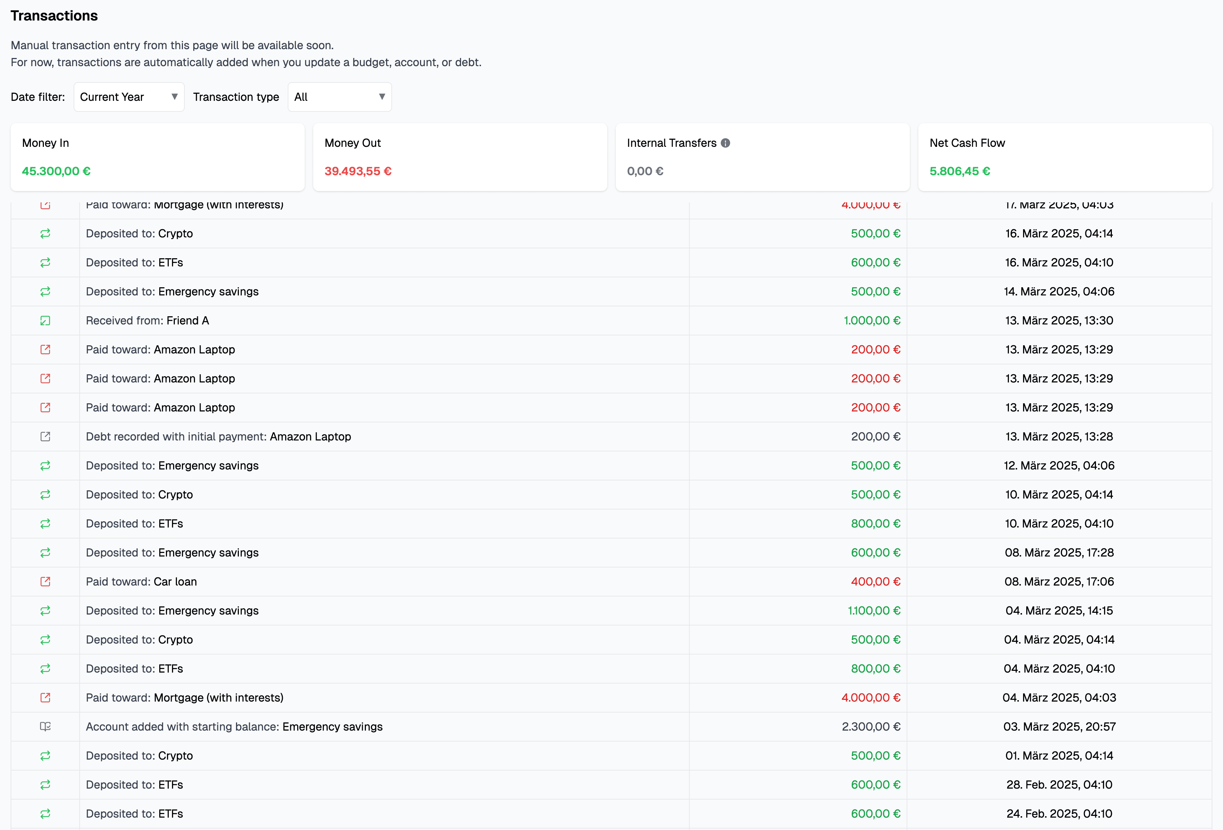Image resolution: width=1223 pixels, height=830 pixels.
Task: Click the 1.000,00 € amount from Friend A
Action: (872, 320)
